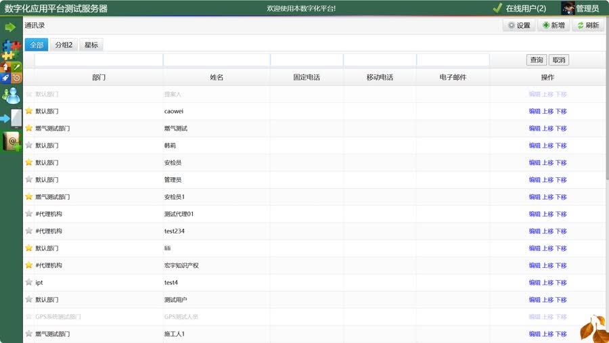Viewport: 609px width, 343px height.
Task: Open the blue users/contacts sidebar icon
Action: (x=11, y=95)
